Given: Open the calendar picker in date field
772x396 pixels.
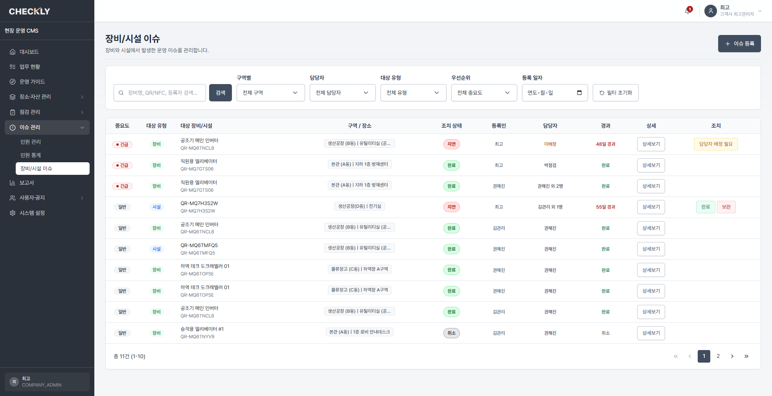Looking at the screenshot, I should (579, 93).
